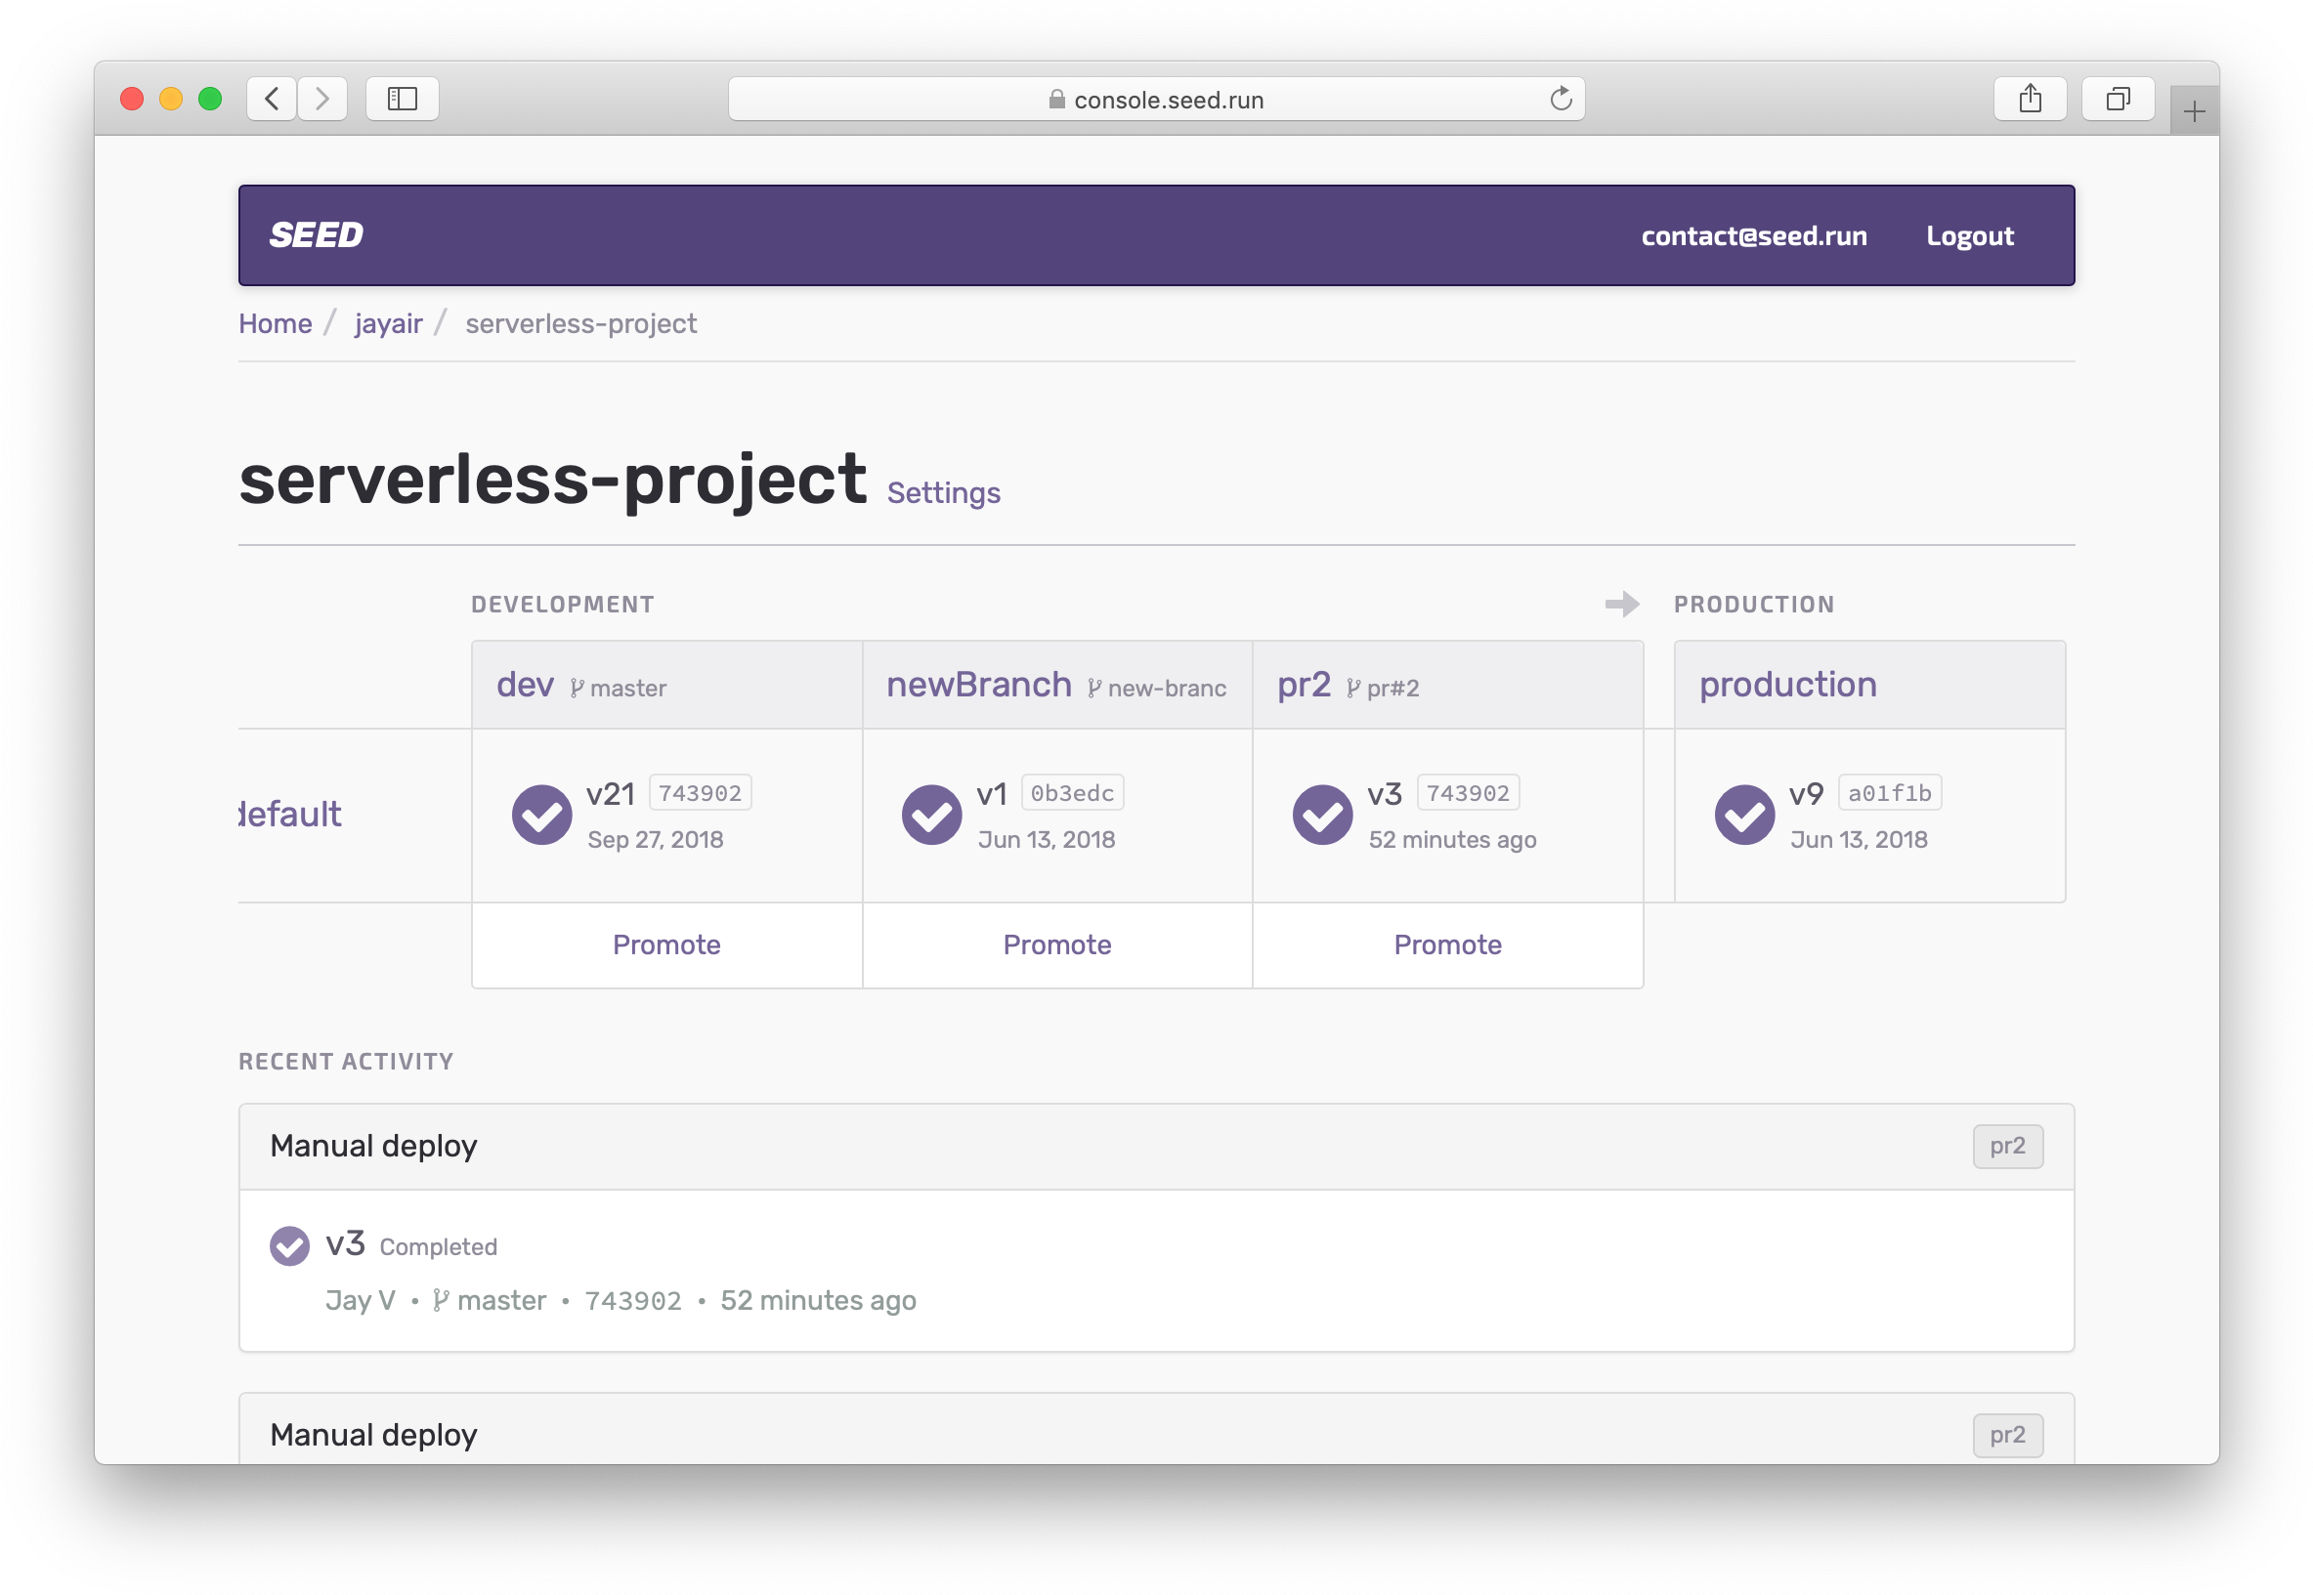
Task: Promote the dev stage build
Action: (x=666, y=944)
